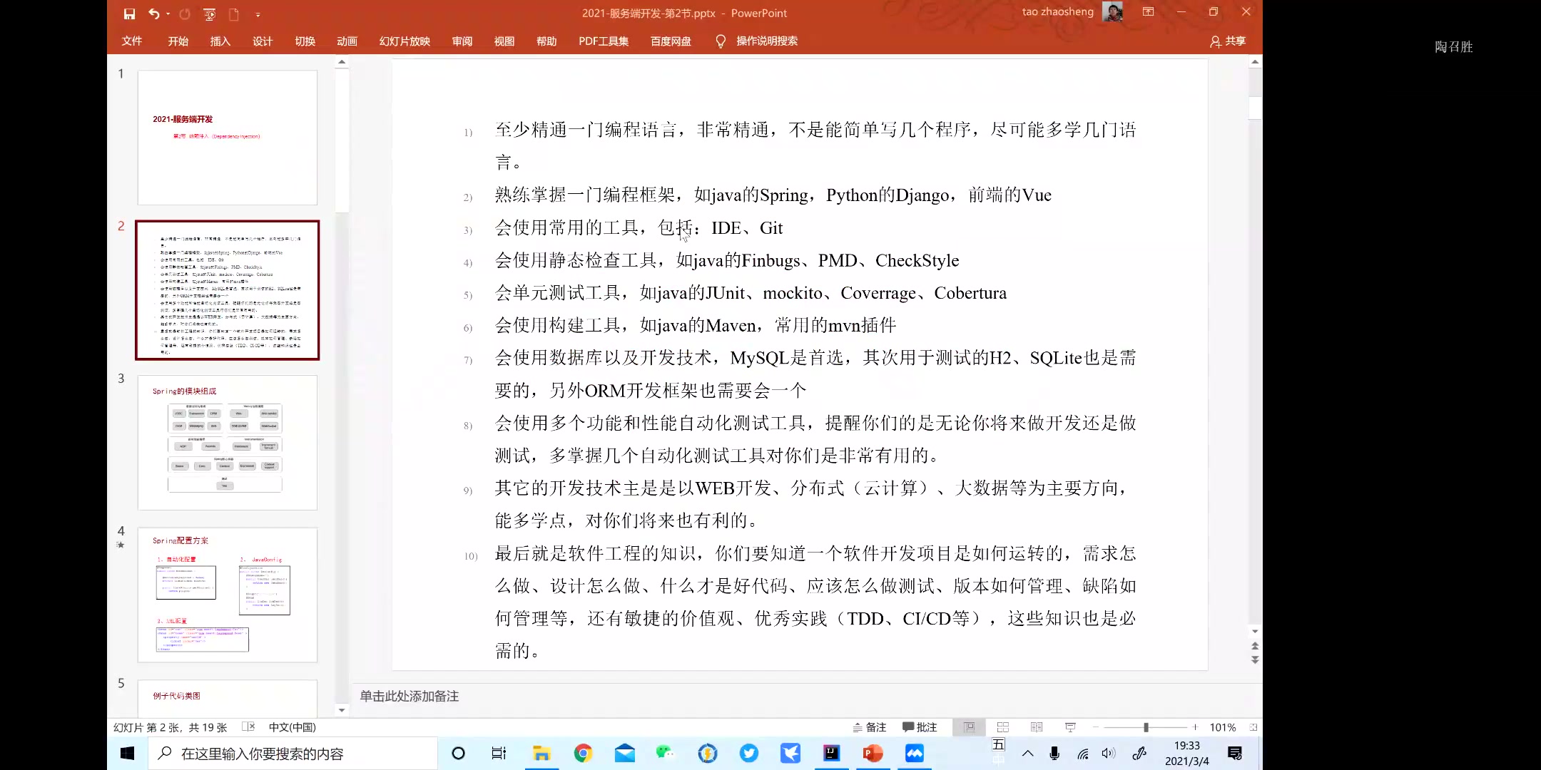The image size is (1541, 770).
Task: Select slide 2 thumbnail in the panel
Action: [x=228, y=290]
